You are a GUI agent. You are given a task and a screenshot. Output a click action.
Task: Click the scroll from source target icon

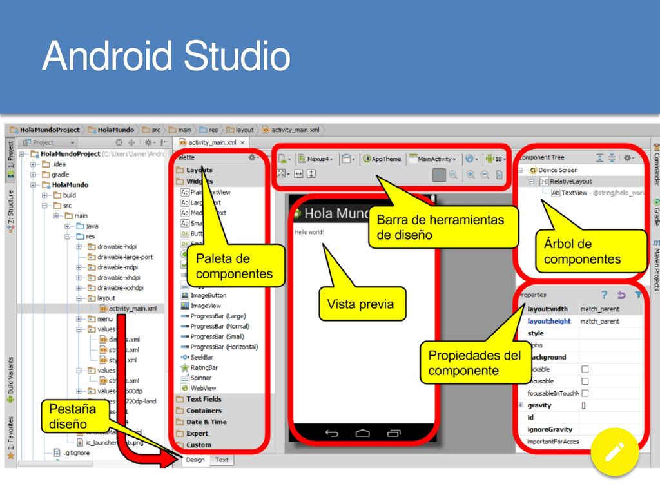[x=119, y=142]
